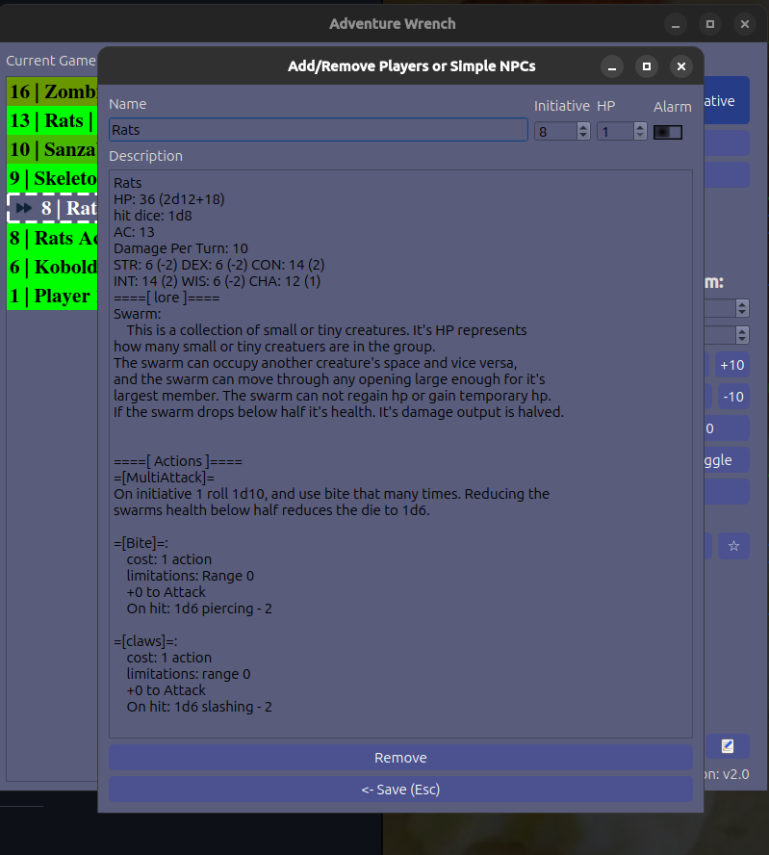
Task: Minimize the Add/Remove Players dialog
Action: 613,66
